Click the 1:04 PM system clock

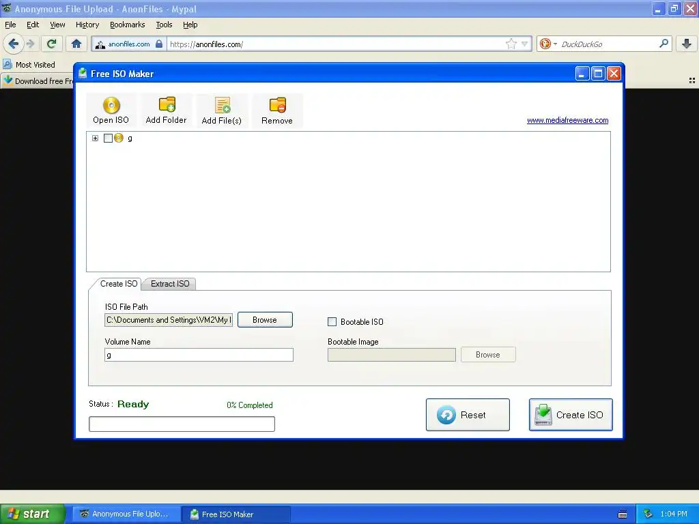click(674, 514)
